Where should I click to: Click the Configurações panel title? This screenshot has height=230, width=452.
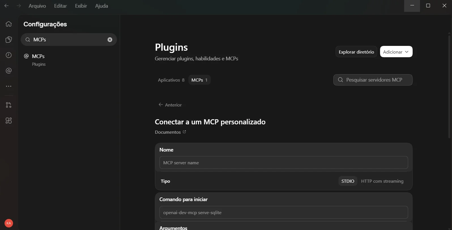point(45,24)
